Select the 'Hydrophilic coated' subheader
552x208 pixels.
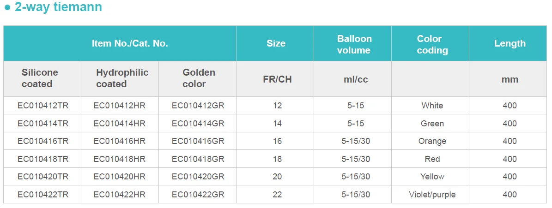click(x=122, y=78)
